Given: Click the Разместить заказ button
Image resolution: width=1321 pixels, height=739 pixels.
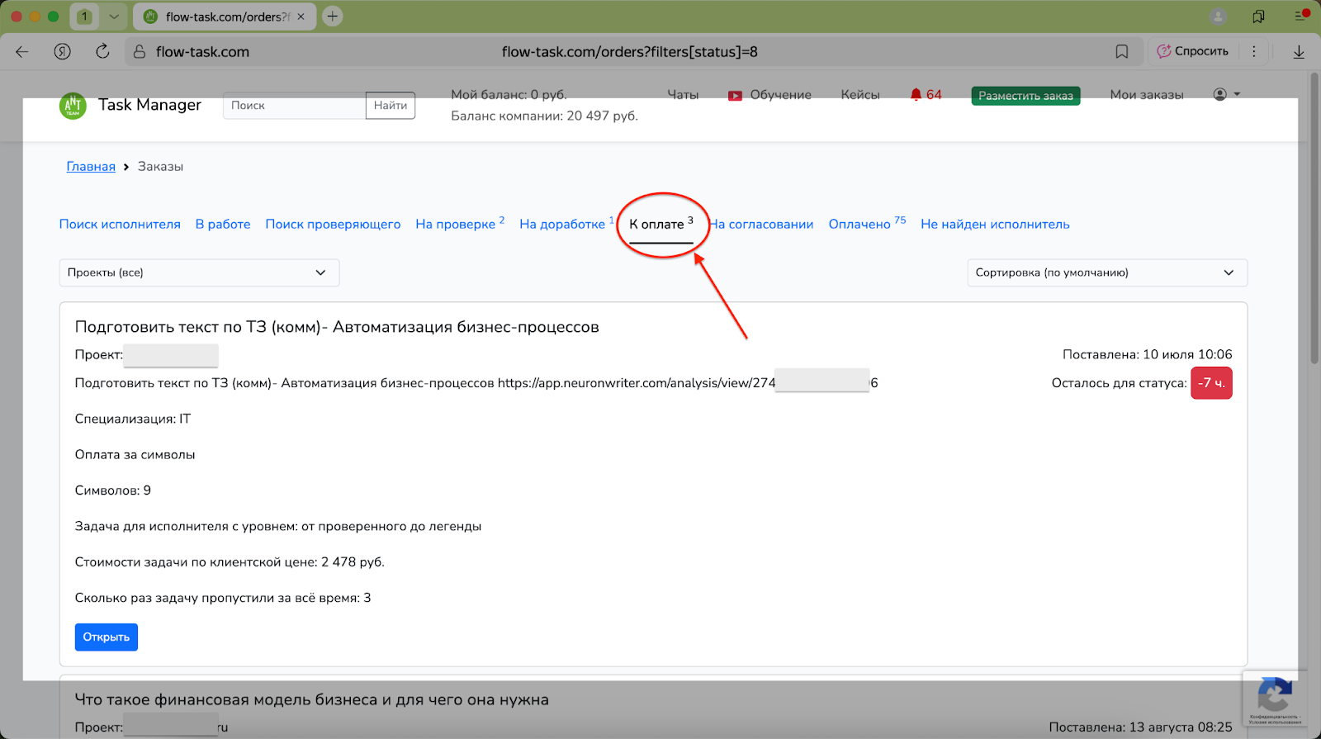Looking at the screenshot, I should click(x=1025, y=96).
